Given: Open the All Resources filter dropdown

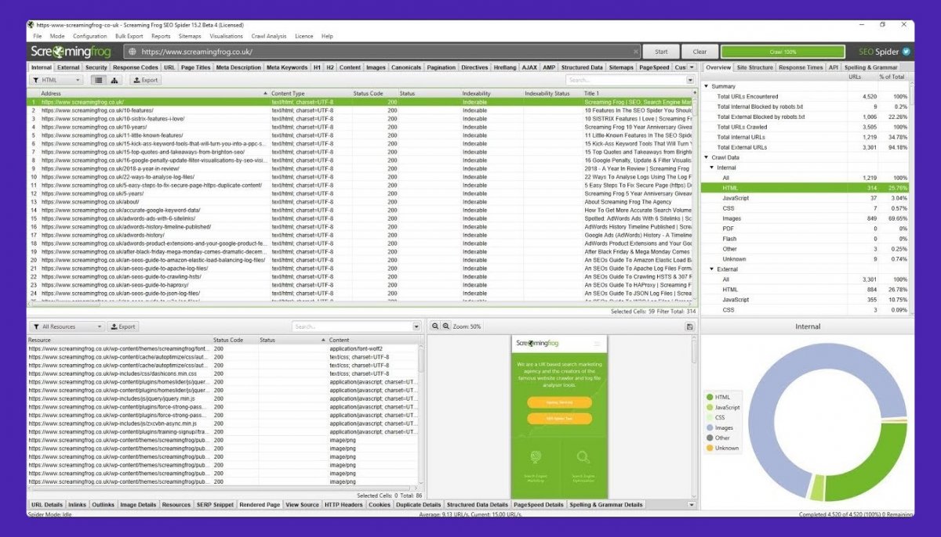Looking at the screenshot, I should point(67,326).
